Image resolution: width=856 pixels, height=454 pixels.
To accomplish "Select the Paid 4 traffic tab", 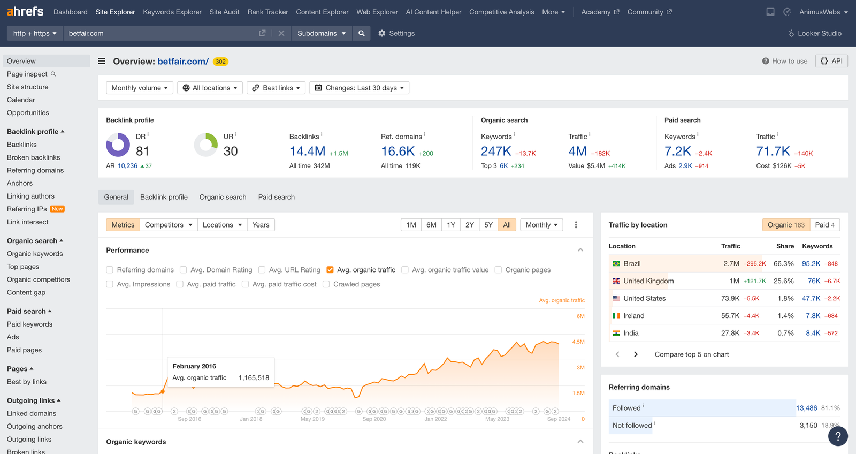I will click(x=825, y=225).
